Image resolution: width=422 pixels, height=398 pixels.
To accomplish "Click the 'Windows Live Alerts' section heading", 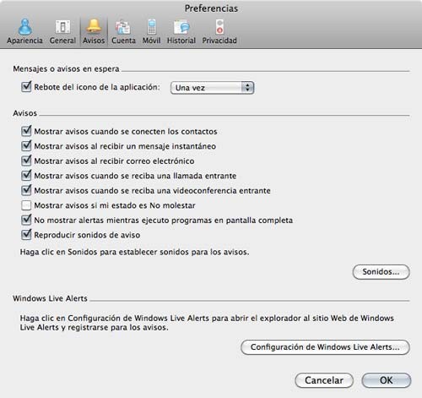I will 50,298.
